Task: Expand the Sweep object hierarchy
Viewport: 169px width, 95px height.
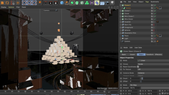Action: pyautogui.click(x=122, y=8)
